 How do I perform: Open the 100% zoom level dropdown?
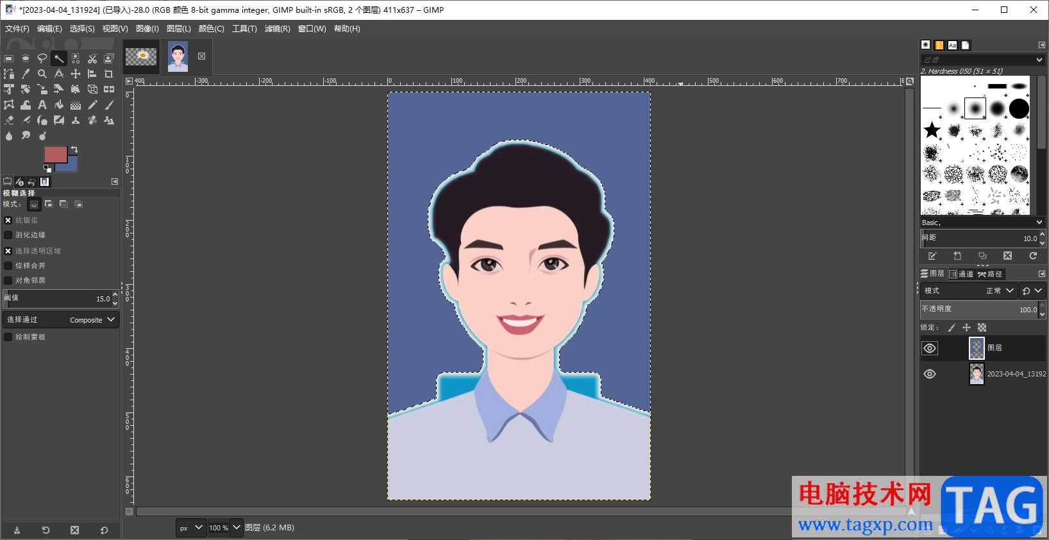click(237, 527)
